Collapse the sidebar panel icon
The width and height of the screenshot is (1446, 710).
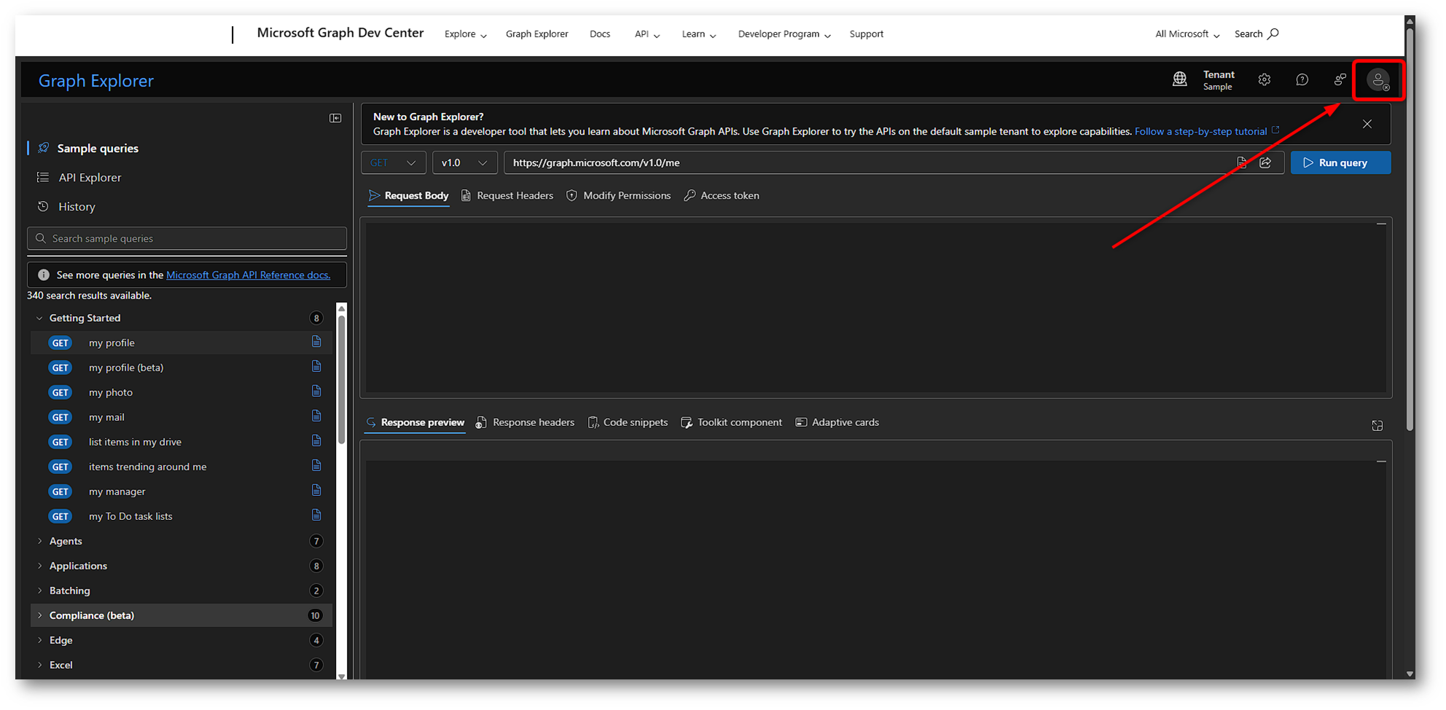(335, 118)
